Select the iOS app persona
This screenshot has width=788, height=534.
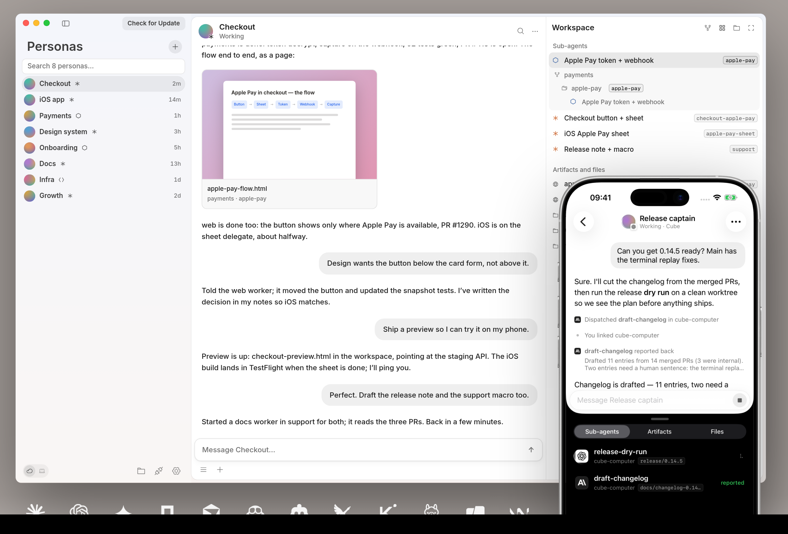pyautogui.click(x=103, y=100)
